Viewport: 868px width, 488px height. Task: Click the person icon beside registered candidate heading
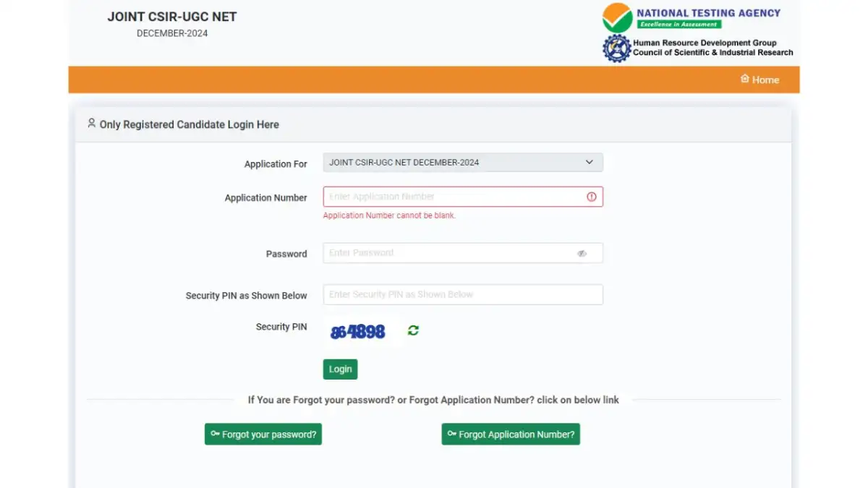[91, 123]
